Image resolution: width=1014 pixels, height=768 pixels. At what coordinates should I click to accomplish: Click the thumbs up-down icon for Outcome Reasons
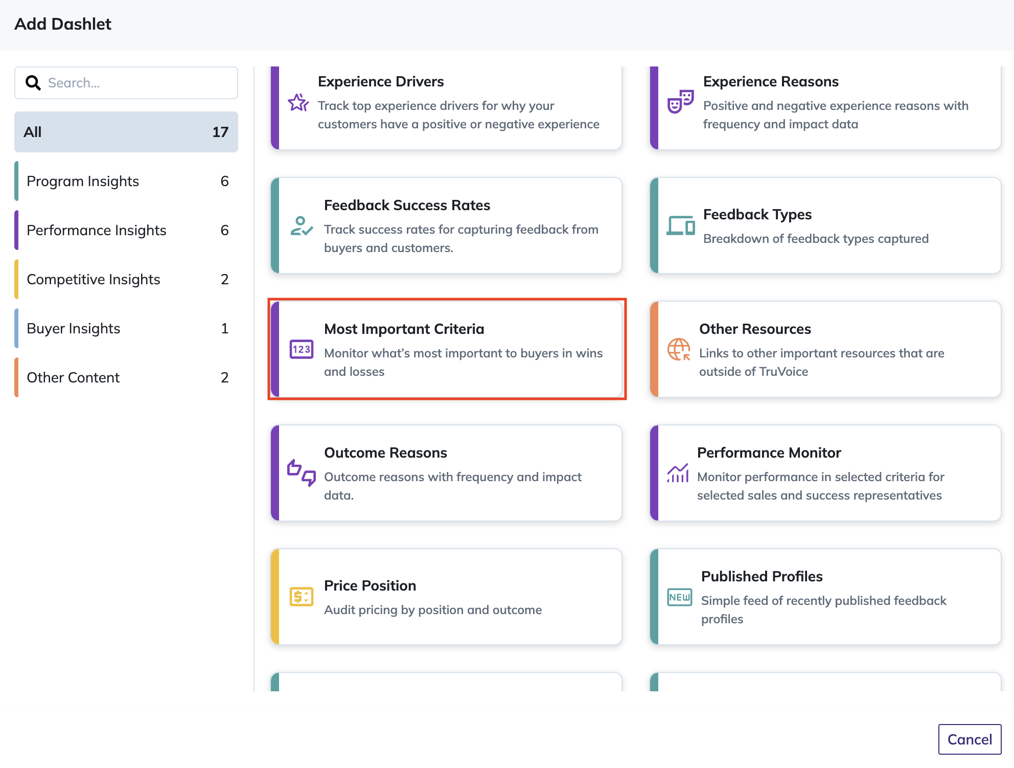point(302,472)
